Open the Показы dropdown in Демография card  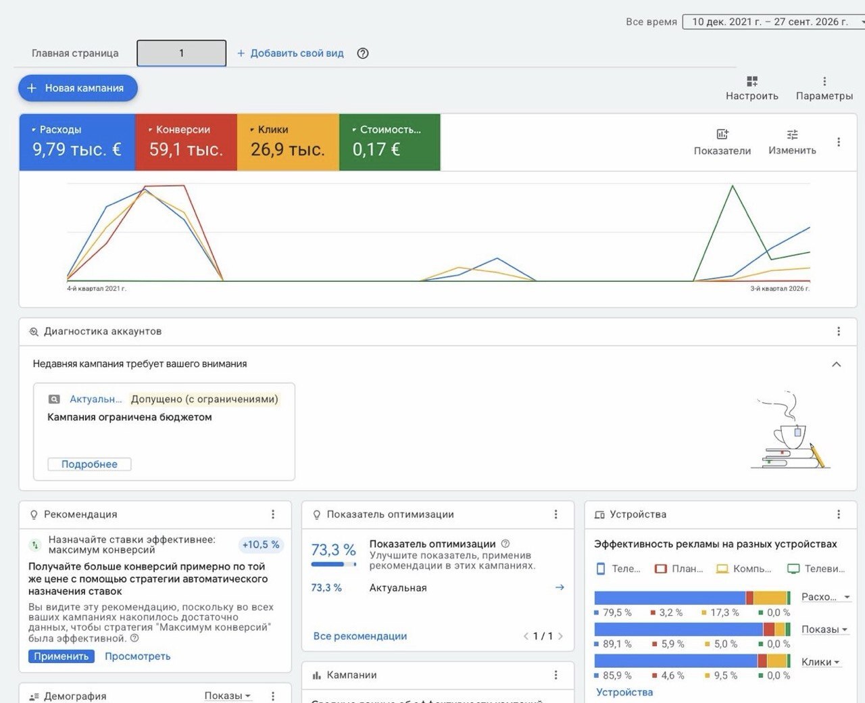coord(228,696)
